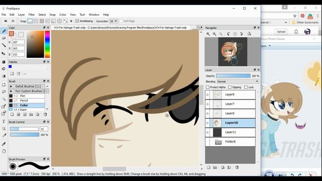Hide Layer7 via its visibility dot
The height and width of the screenshot is (181, 322).
[x=207, y=104]
